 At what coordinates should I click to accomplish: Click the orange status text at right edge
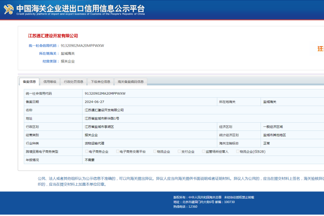pyautogui.click(x=321, y=49)
